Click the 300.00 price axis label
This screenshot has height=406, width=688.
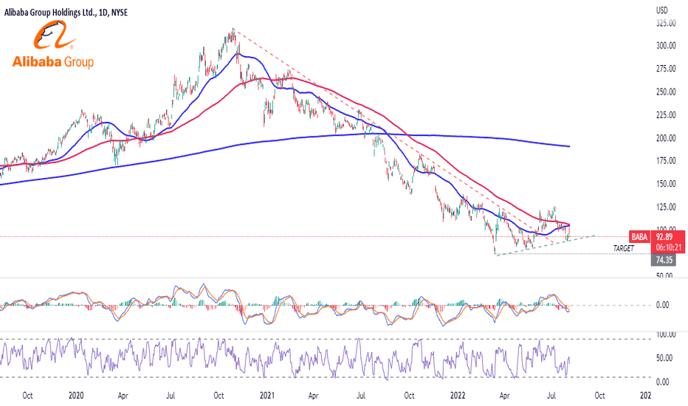click(x=666, y=46)
